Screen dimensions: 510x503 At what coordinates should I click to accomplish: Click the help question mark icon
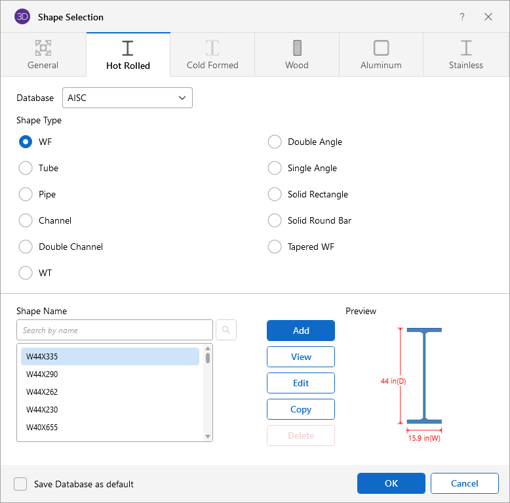[462, 17]
